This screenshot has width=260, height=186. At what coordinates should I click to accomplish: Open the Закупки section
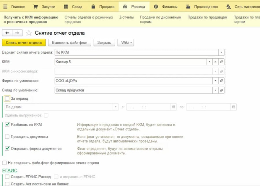pyautogui.click(x=49, y=7)
